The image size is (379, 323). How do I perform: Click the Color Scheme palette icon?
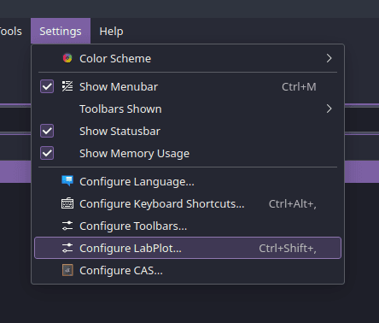(67, 58)
